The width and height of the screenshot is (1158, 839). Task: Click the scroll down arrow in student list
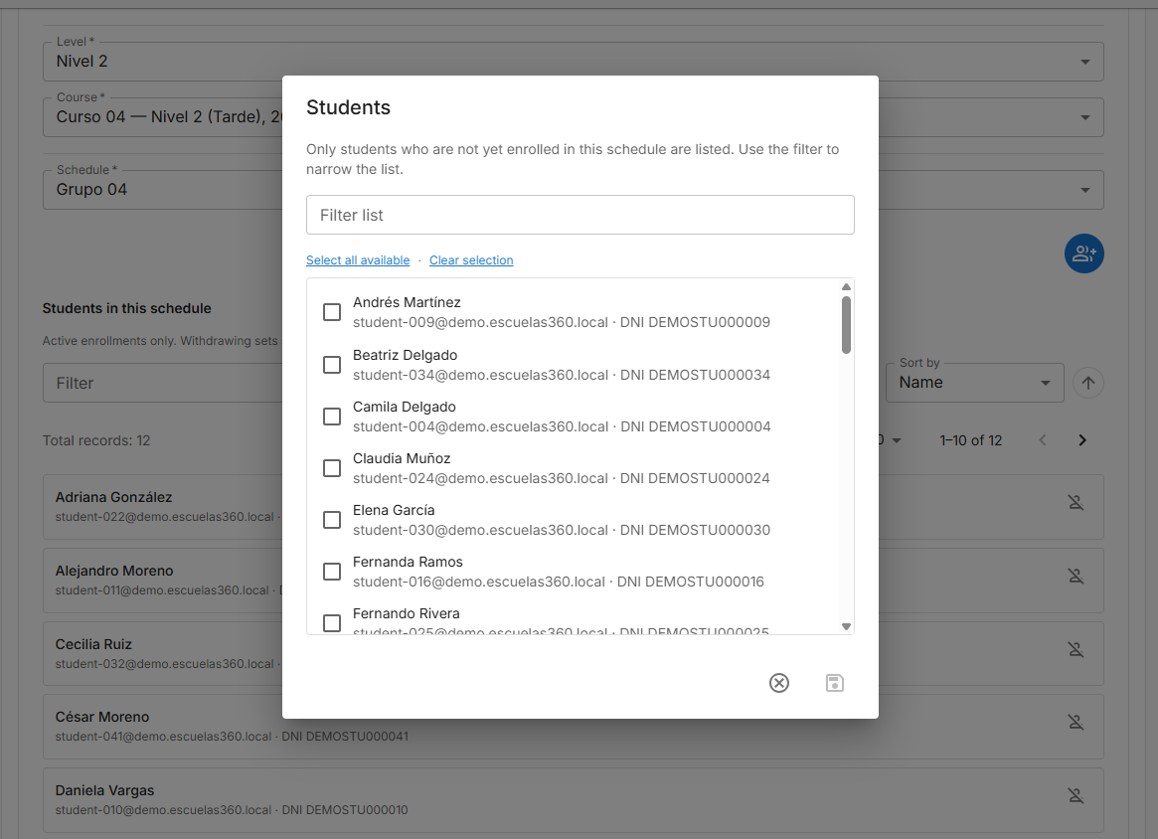click(846, 626)
